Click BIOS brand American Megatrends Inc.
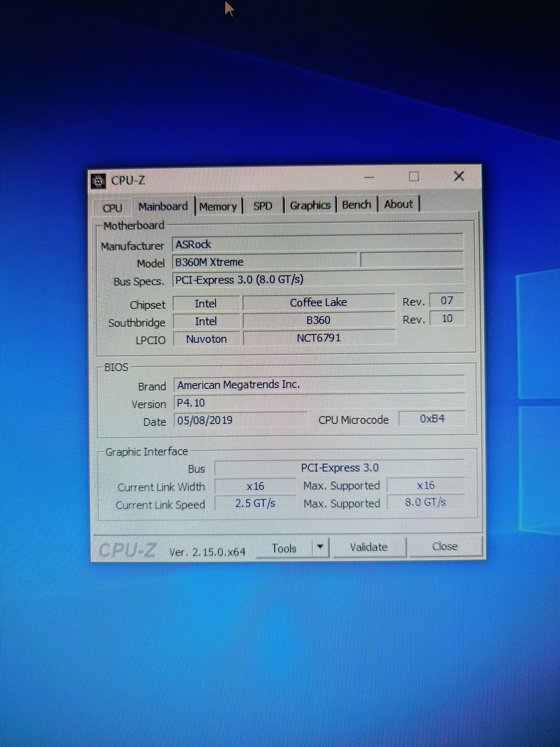The width and height of the screenshot is (560, 747). point(320,385)
